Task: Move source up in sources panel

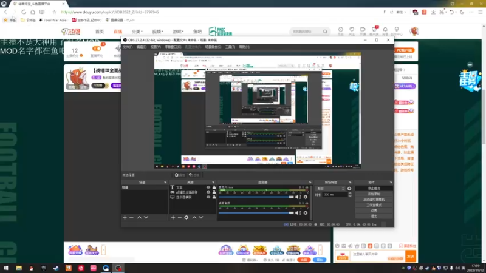Action: (194, 218)
